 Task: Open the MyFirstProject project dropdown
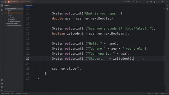(13, 2)
